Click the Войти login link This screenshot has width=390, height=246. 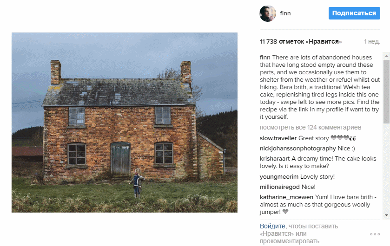pos(272,226)
